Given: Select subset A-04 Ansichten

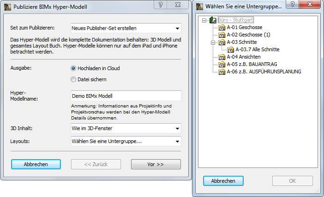Looking at the screenshot, I should coord(244,57).
